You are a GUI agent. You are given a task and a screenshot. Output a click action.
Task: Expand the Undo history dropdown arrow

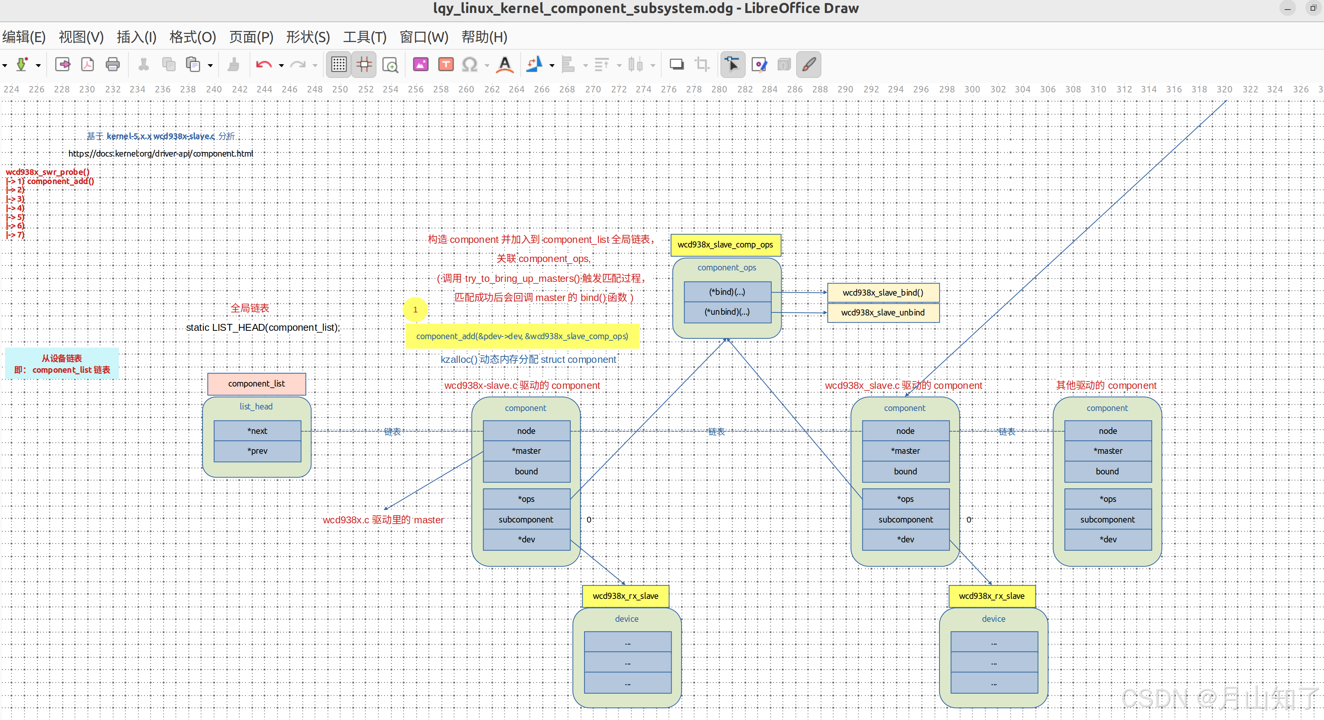click(x=281, y=65)
